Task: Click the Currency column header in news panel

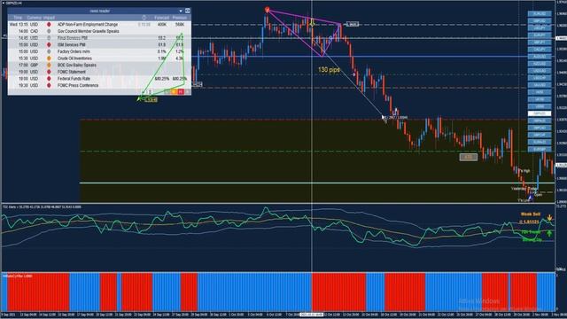Action: [x=34, y=18]
